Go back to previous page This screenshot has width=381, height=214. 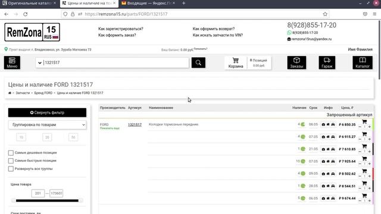7,14
